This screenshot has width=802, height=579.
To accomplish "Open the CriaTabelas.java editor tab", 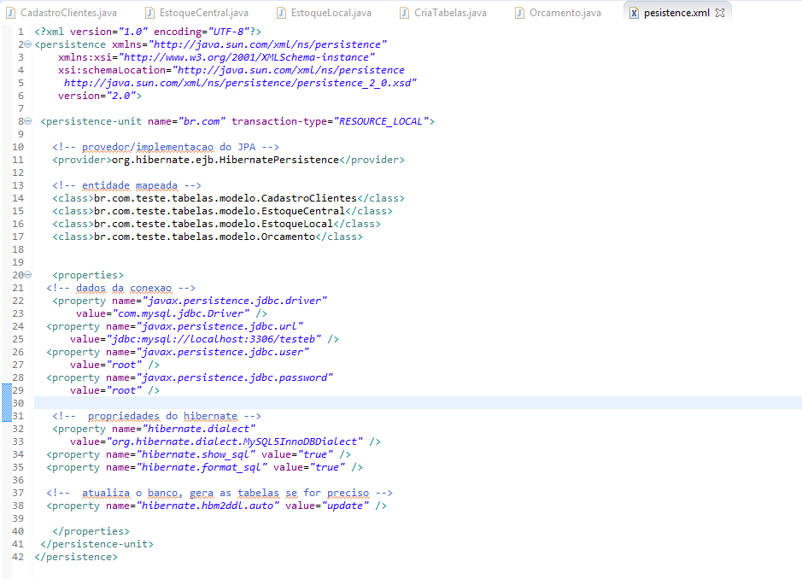I will click(443, 13).
